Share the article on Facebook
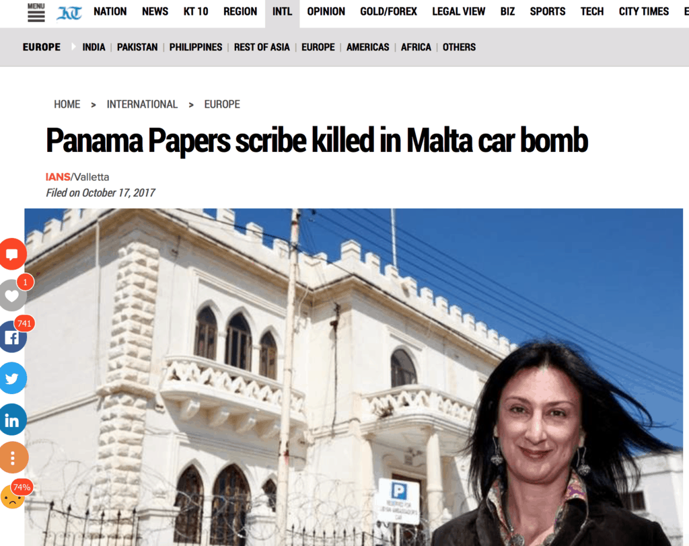Viewport: 689px width, 546px height. click(x=12, y=337)
